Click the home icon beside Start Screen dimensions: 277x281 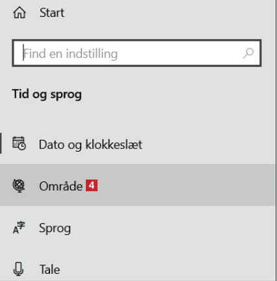pos(20,12)
